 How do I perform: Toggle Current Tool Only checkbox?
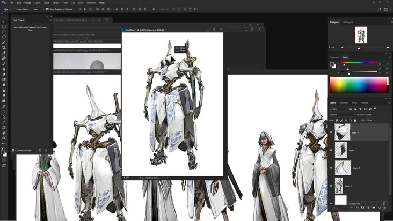13,150
